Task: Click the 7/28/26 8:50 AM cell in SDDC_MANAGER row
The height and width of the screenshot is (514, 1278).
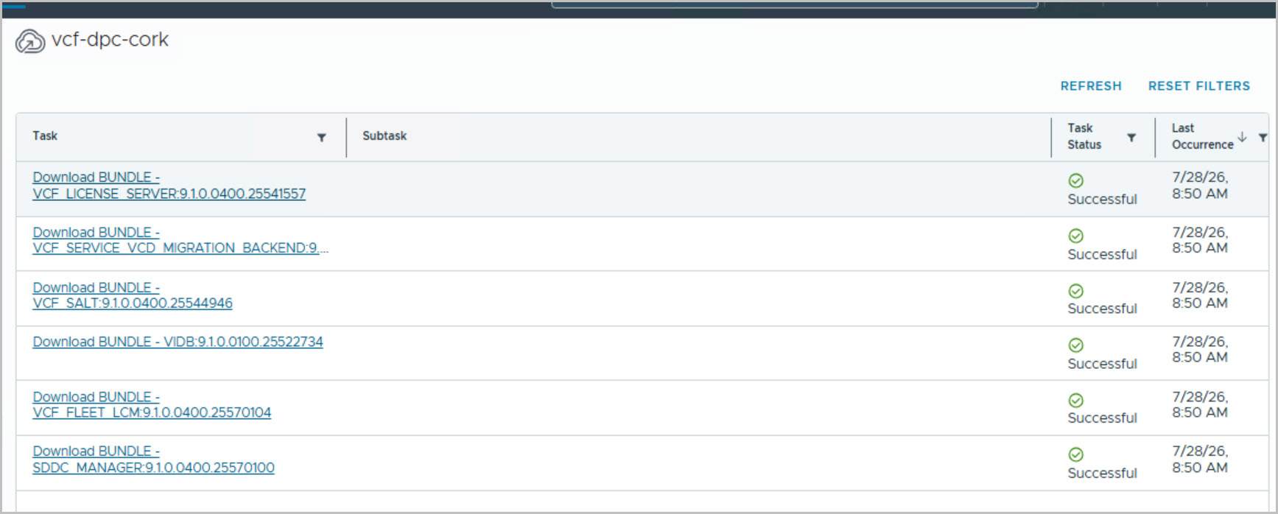Action: 1200,460
